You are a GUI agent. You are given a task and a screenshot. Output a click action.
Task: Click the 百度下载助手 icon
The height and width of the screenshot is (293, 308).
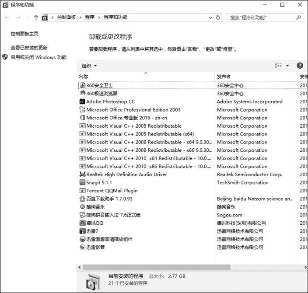pyautogui.click(x=82, y=199)
